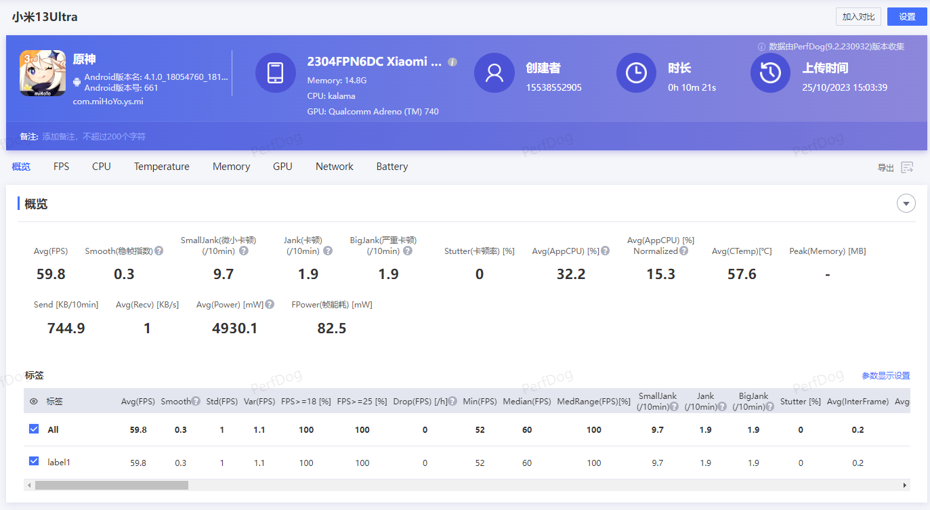This screenshot has width=930, height=510.
Task: Click the Genshin Impact app icon
Action: coord(43,73)
